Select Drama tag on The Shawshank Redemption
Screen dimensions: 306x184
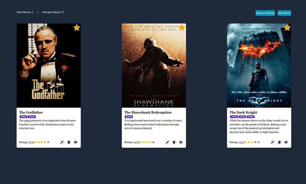[x=129, y=117]
